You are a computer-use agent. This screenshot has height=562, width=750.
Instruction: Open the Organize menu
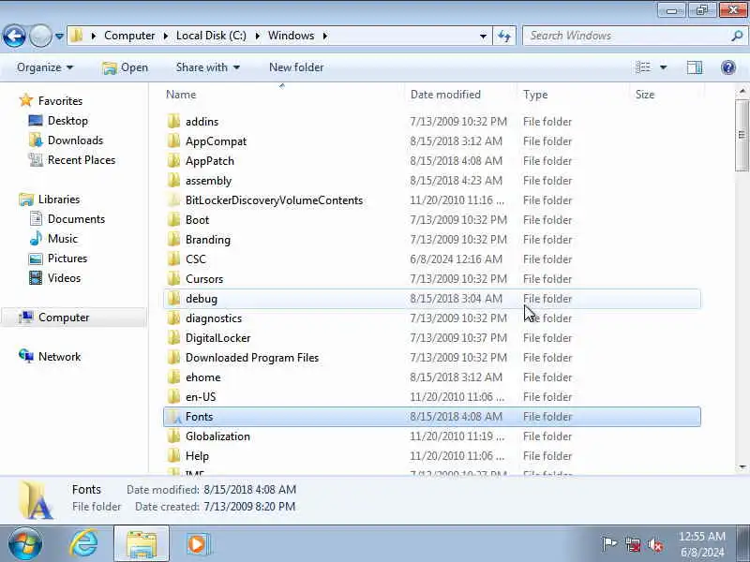click(45, 67)
